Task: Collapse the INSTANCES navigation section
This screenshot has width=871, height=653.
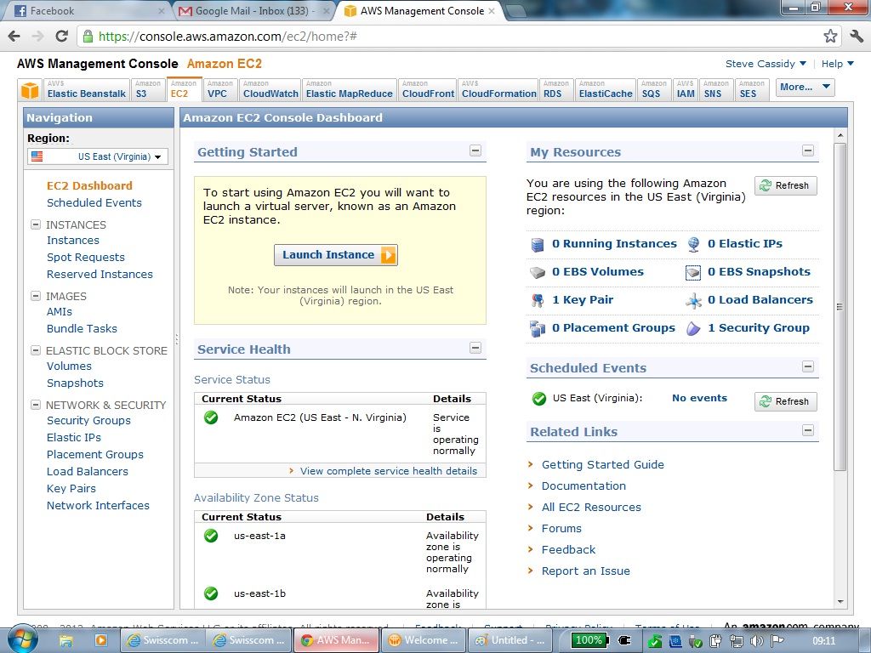Action: pos(36,224)
